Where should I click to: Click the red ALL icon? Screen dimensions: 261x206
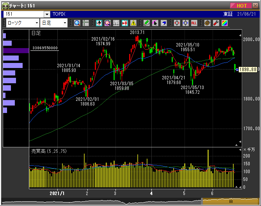[x=194, y=23]
